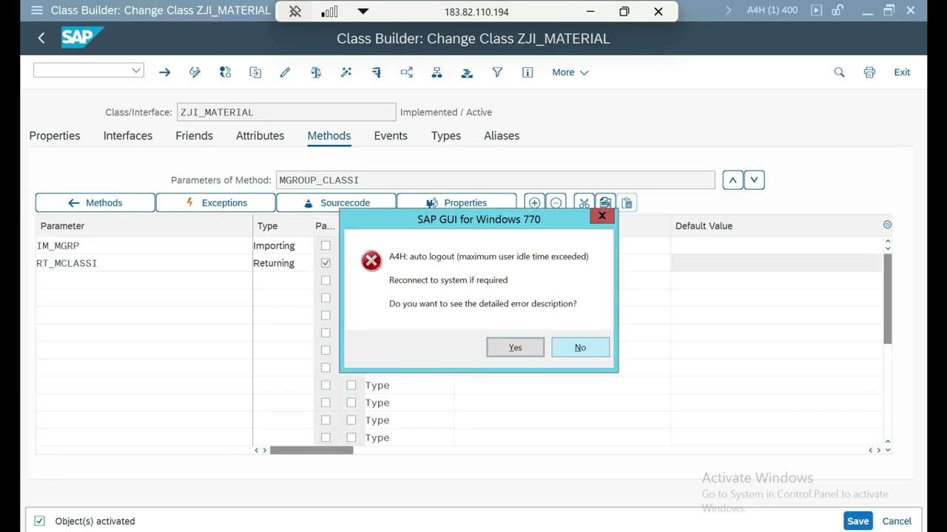Click Exit in the toolbar
The width and height of the screenshot is (947, 532).
tap(902, 72)
